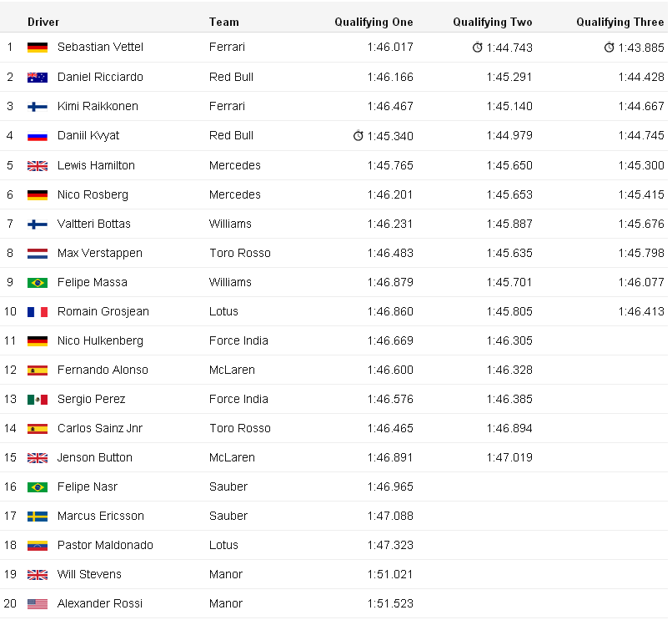The height and width of the screenshot is (620, 672).
Task: Click the US flag next to Alexander Rossi
Action: pos(38,603)
